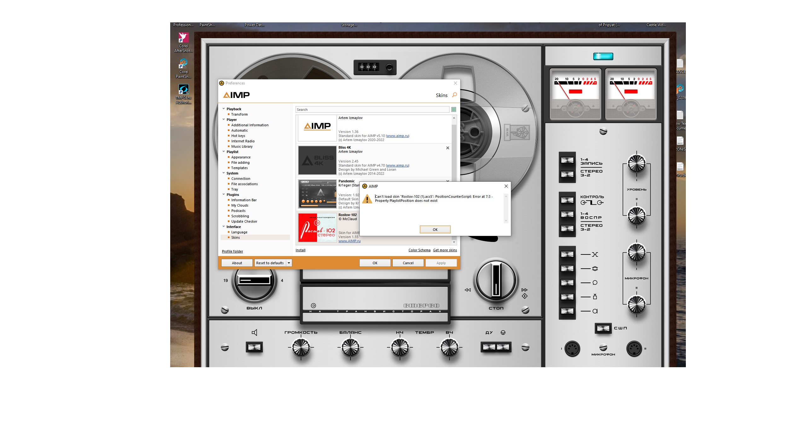805x422 pixels.
Task: Collapse the Playback tree section
Action: (x=224, y=109)
